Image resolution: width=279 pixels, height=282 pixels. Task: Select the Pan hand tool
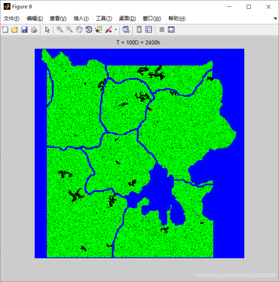79,30
